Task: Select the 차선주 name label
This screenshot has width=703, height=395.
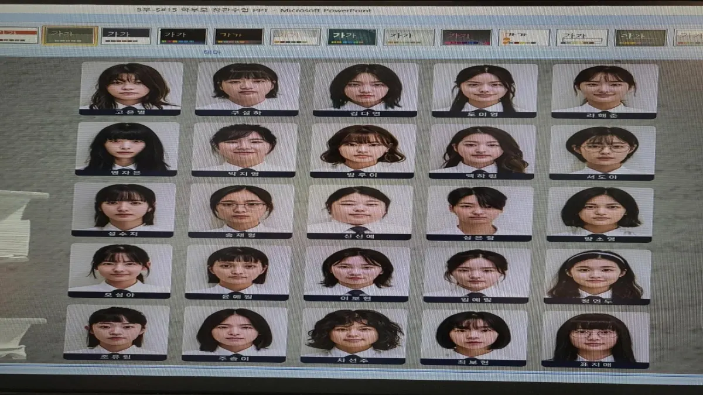Action: pyautogui.click(x=353, y=360)
